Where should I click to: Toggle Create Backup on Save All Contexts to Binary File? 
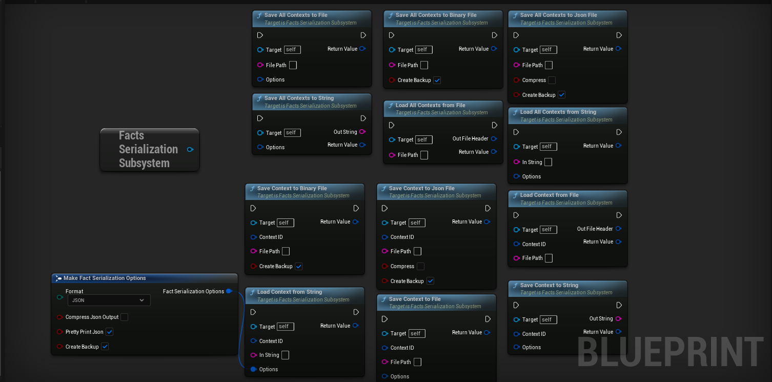click(x=437, y=80)
